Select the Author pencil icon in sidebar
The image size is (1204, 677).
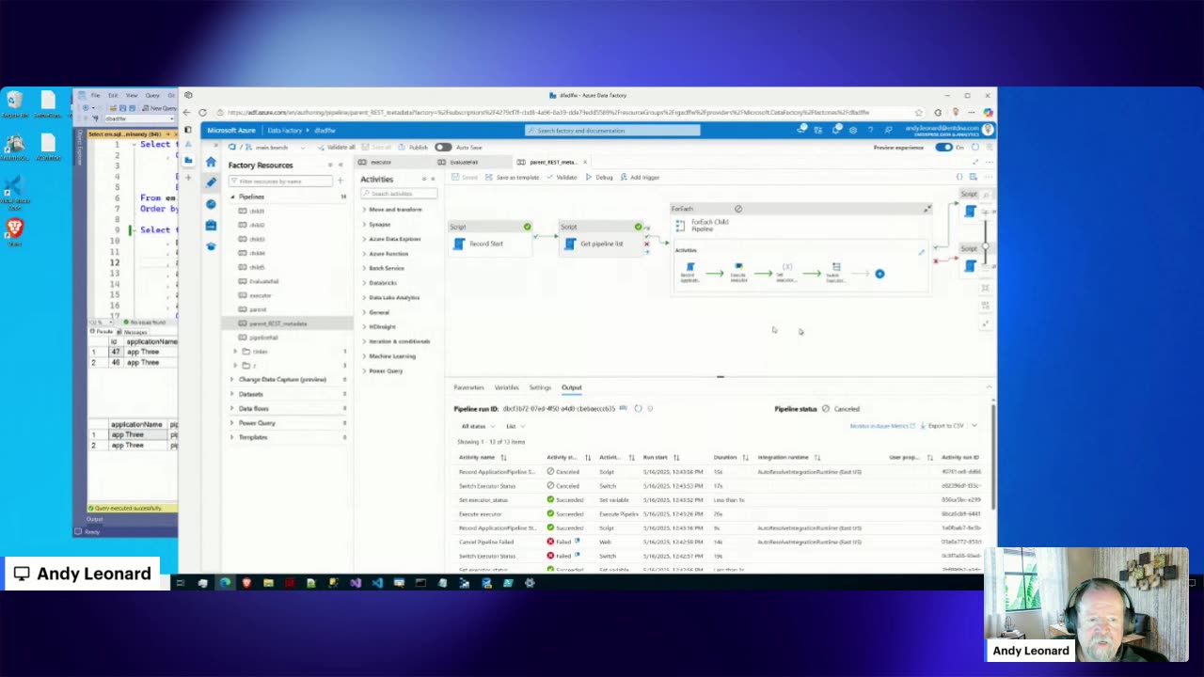click(211, 182)
